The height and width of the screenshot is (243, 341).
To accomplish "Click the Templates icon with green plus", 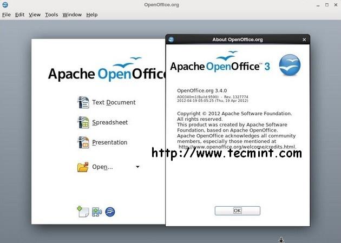I will pos(83,212).
